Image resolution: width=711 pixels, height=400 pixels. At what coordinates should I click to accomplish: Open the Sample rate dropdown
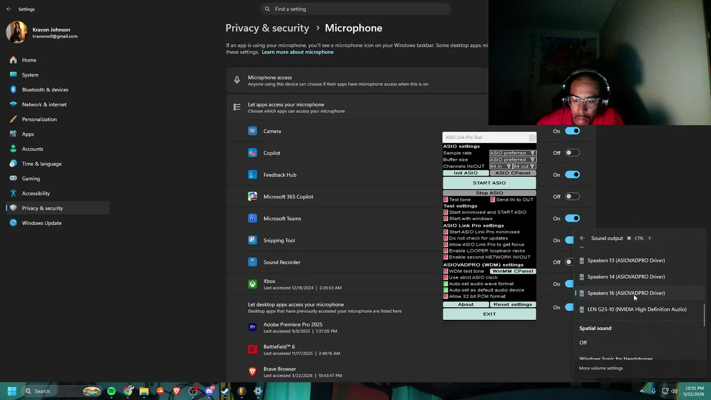point(512,153)
